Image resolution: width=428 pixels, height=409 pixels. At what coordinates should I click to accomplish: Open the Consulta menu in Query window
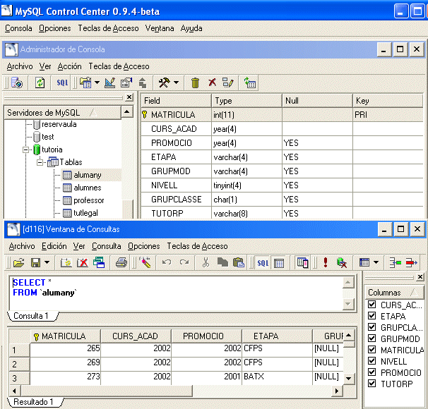106,246
